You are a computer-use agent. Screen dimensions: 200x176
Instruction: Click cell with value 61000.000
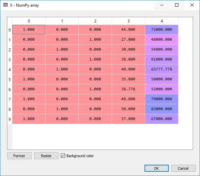[x=161, y=59]
